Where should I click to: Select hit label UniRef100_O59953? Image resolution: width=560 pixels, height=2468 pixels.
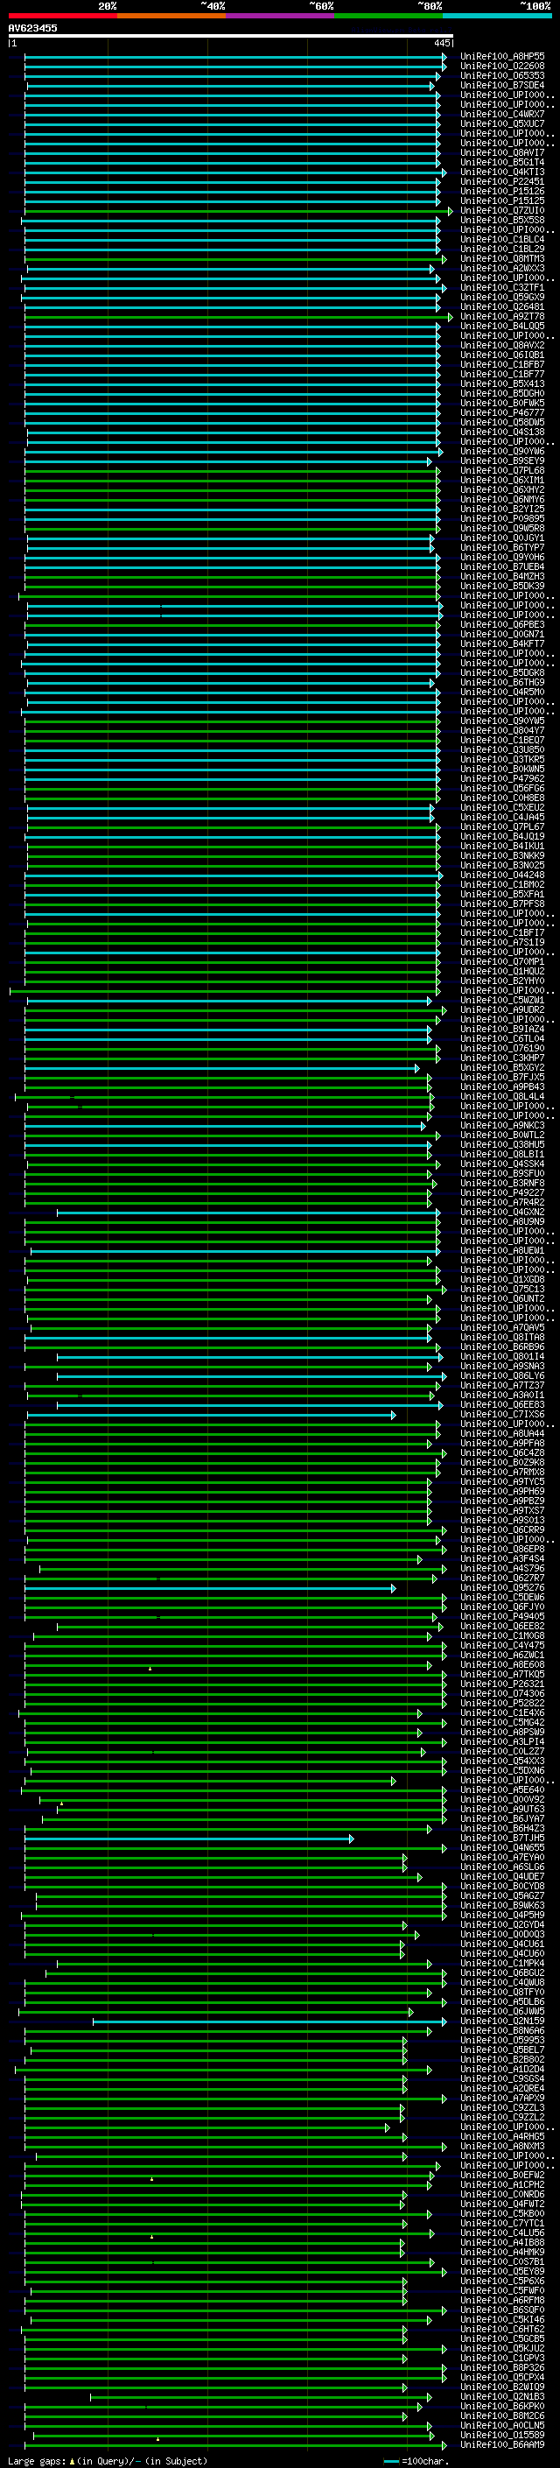pos(502,2040)
